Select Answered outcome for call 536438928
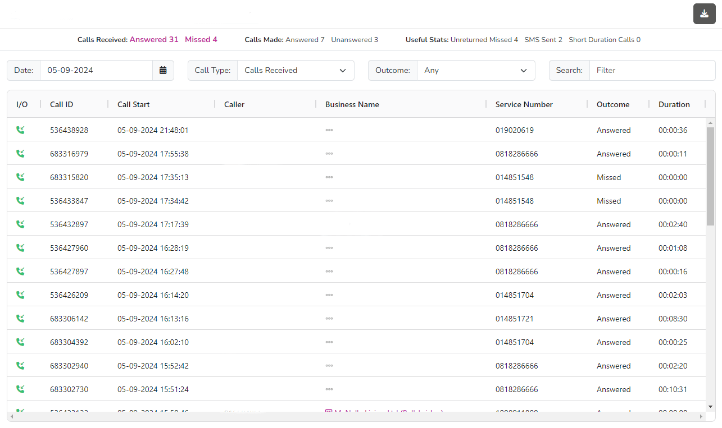Screen dimensions: 722x428 (614, 130)
